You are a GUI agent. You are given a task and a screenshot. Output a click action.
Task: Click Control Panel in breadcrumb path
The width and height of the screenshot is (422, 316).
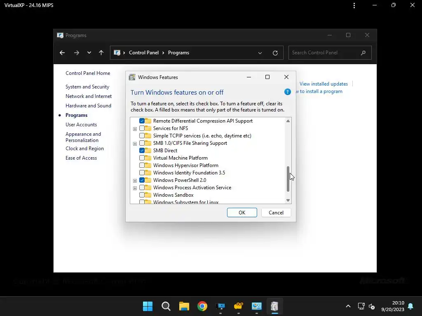[x=144, y=53]
